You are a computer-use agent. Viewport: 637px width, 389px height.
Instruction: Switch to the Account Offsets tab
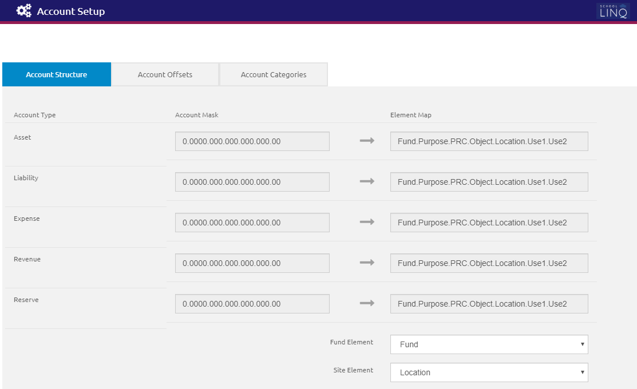164,74
